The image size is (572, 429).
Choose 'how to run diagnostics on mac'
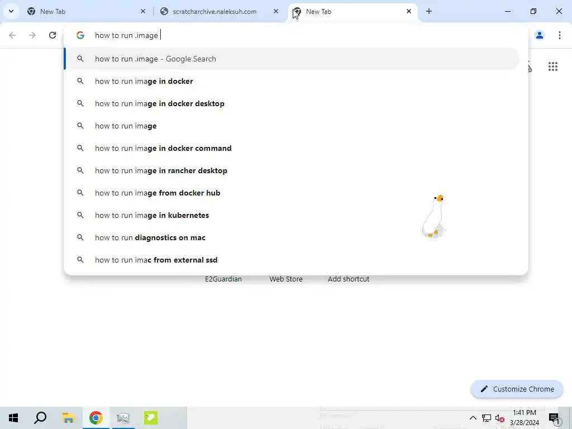pos(292,237)
